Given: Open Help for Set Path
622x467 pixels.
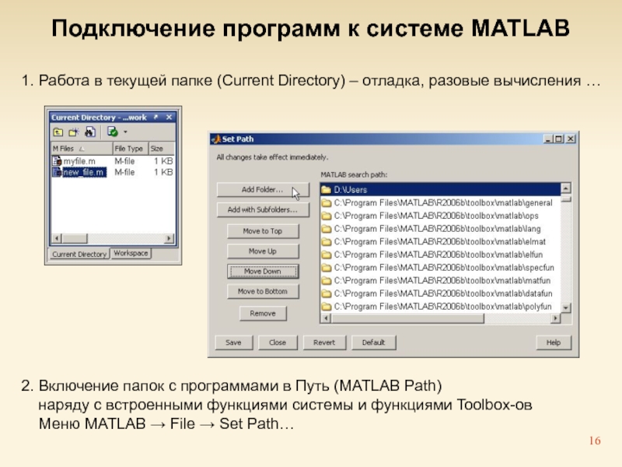Looking at the screenshot, I should click(554, 342).
